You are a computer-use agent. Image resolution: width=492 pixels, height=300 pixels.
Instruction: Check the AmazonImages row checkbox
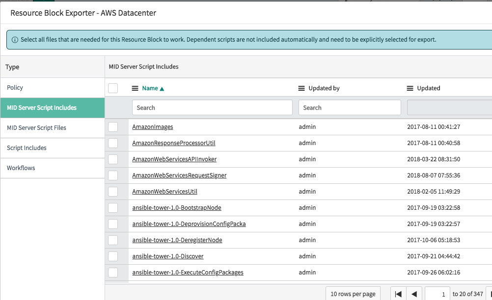coord(113,127)
